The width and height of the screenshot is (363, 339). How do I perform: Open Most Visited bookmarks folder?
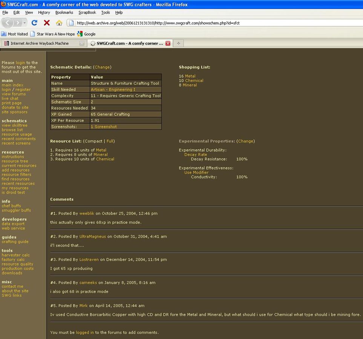click(x=14, y=34)
